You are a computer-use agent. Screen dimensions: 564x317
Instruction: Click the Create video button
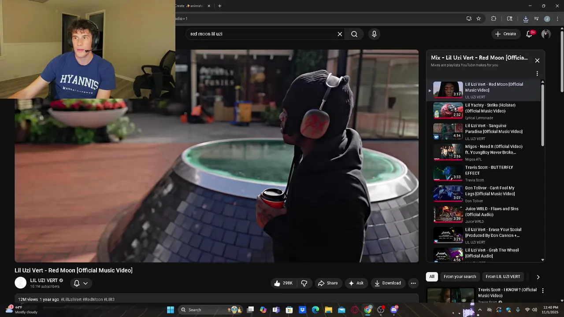[505, 34]
